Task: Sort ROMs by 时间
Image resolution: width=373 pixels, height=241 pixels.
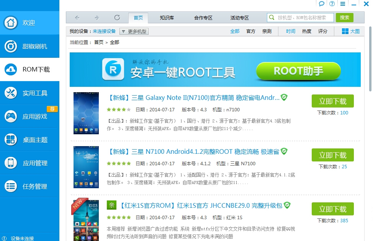Action: tap(290, 31)
